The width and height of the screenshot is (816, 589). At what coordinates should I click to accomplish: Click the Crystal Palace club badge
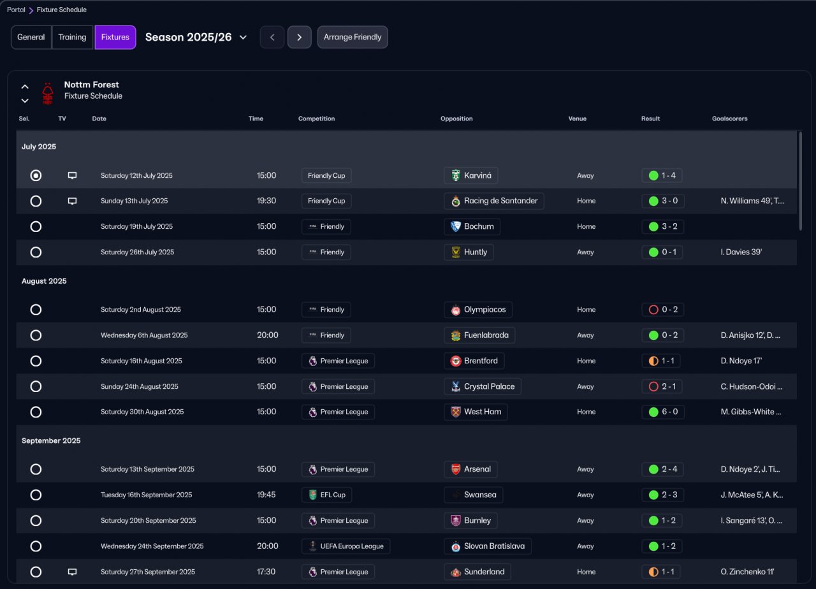[455, 386]
